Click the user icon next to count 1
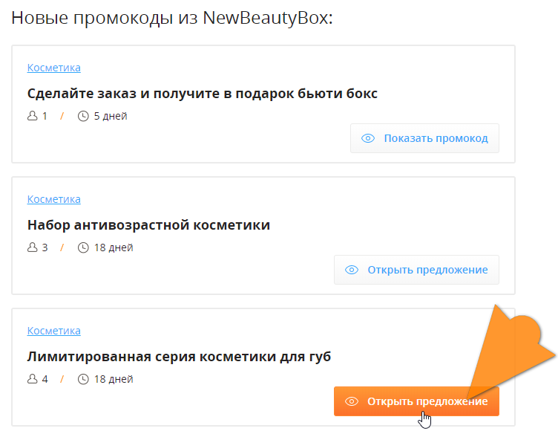The image size is (558, 437). point(33,116)
